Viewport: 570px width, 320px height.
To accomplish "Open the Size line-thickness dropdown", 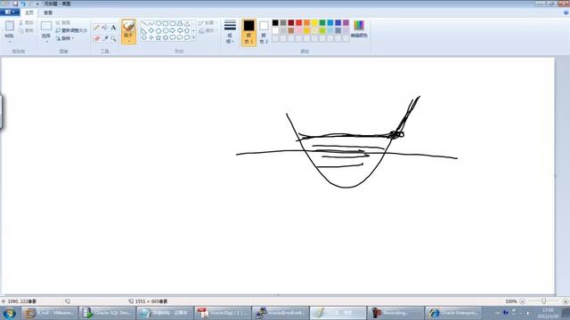I will tap(230, 32).
